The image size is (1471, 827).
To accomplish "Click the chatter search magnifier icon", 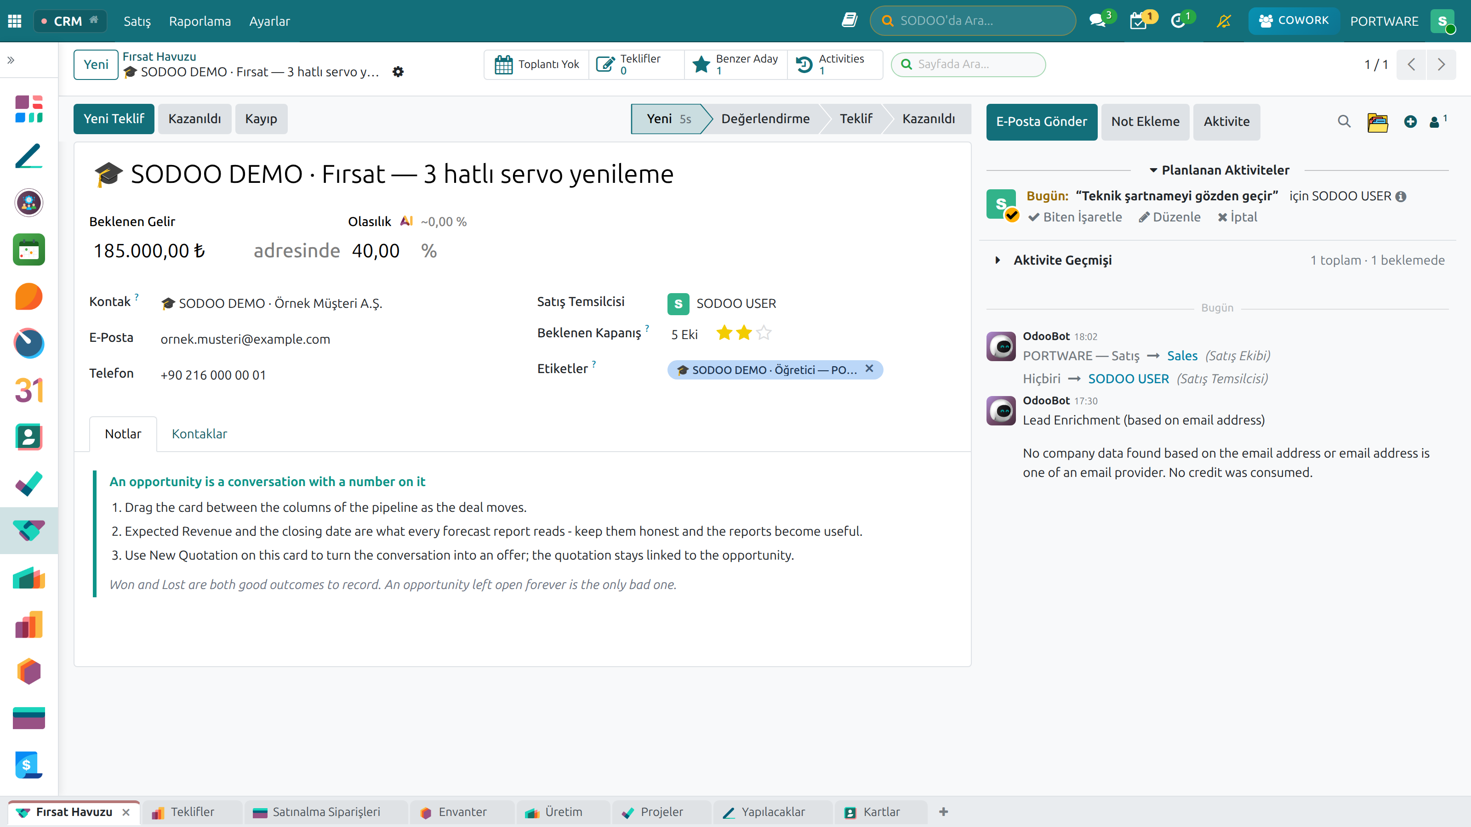I will [x=1344, y=122].
